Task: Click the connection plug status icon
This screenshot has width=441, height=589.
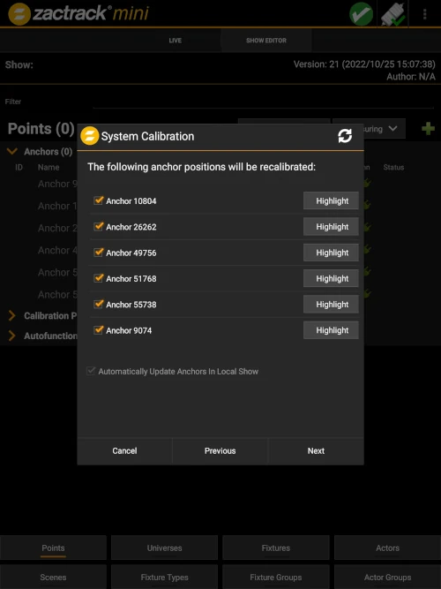Action: coord(393,14)
